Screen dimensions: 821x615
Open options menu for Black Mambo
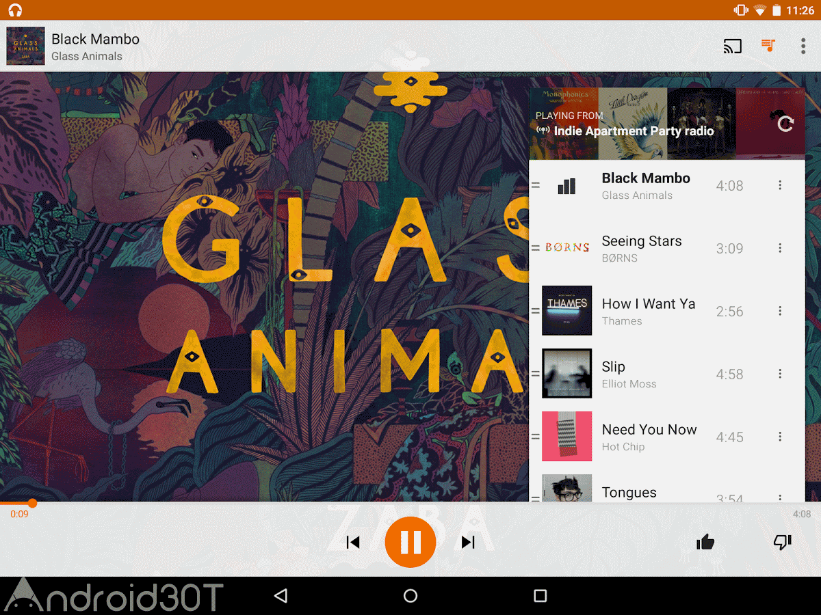coord(780,185)
